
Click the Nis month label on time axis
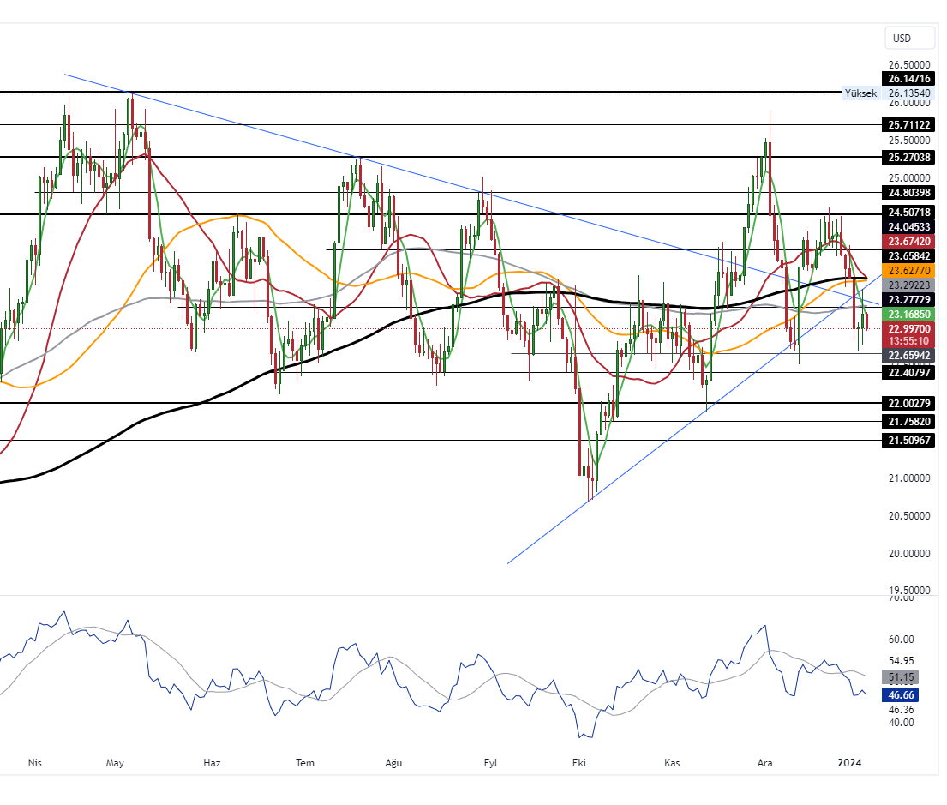click(x=35, y=762)
